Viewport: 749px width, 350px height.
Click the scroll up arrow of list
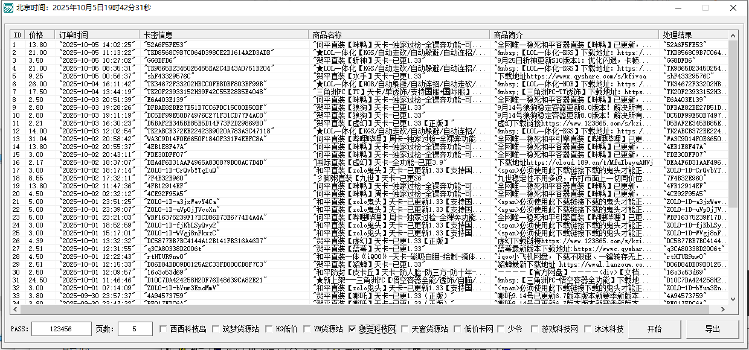point(733,35)
